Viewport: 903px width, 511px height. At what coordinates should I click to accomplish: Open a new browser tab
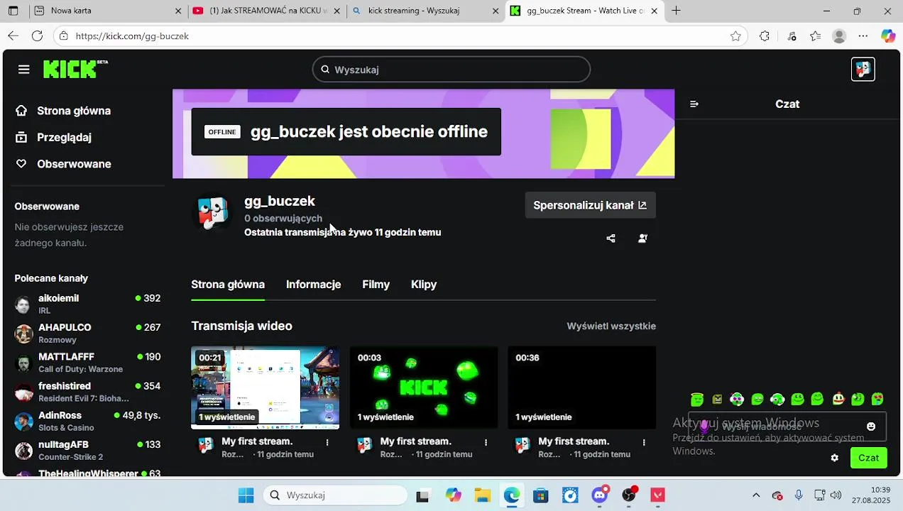point(677,11)
